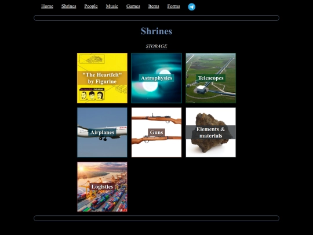
Task: Open the Music page
Action: pos(112,6)
